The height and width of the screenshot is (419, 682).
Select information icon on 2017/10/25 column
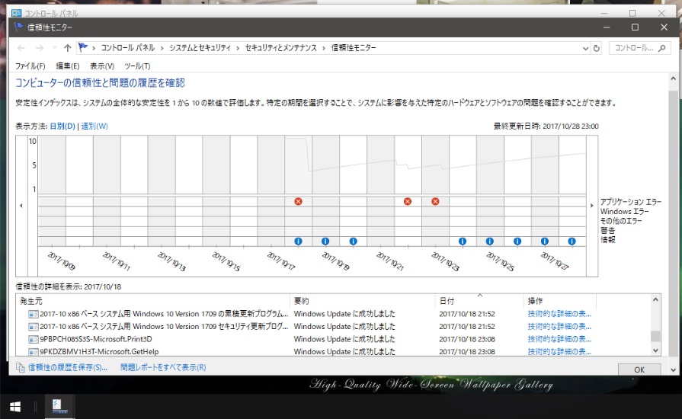tap(490, 241)
